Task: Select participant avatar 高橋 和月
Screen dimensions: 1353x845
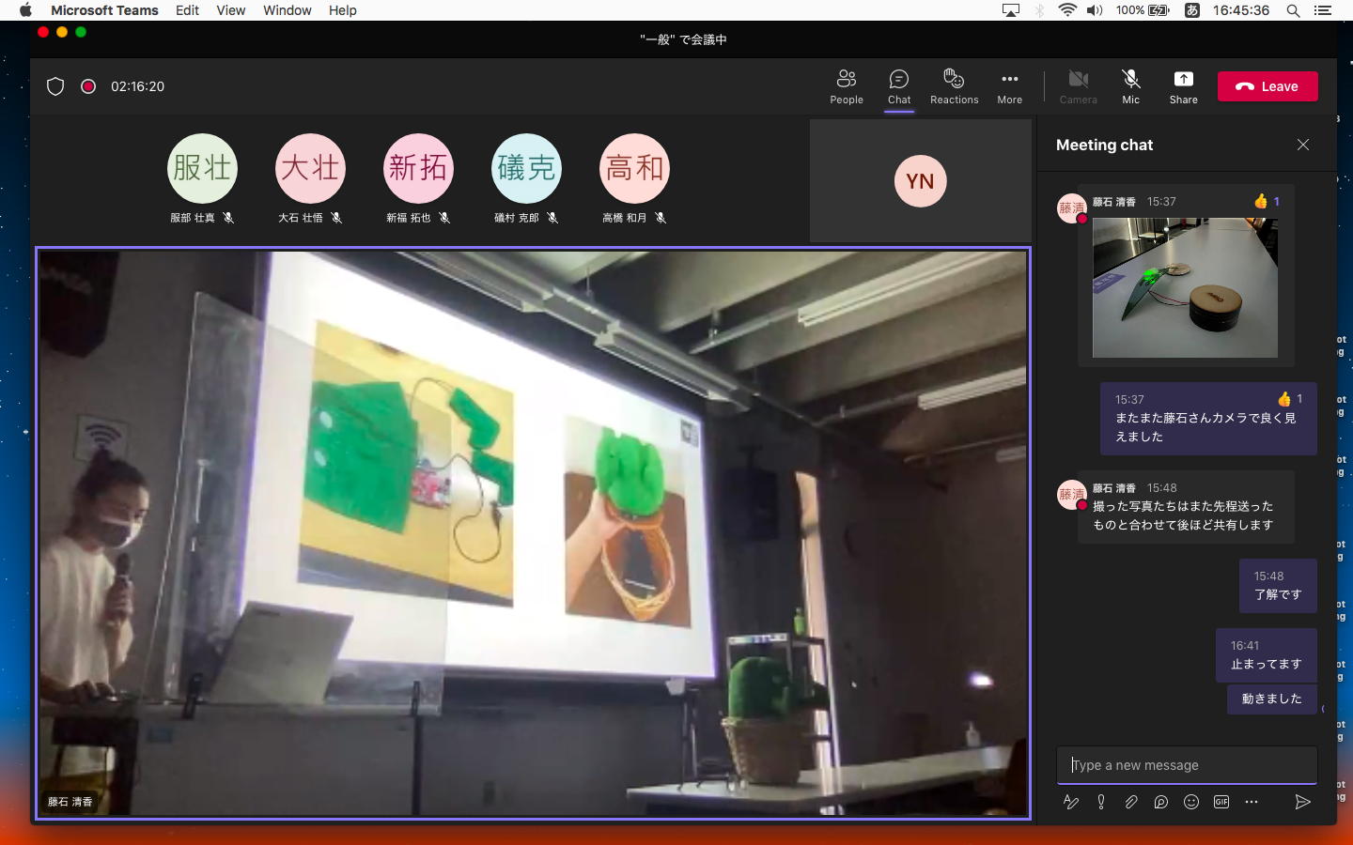Action: click(x=634, y=168)
